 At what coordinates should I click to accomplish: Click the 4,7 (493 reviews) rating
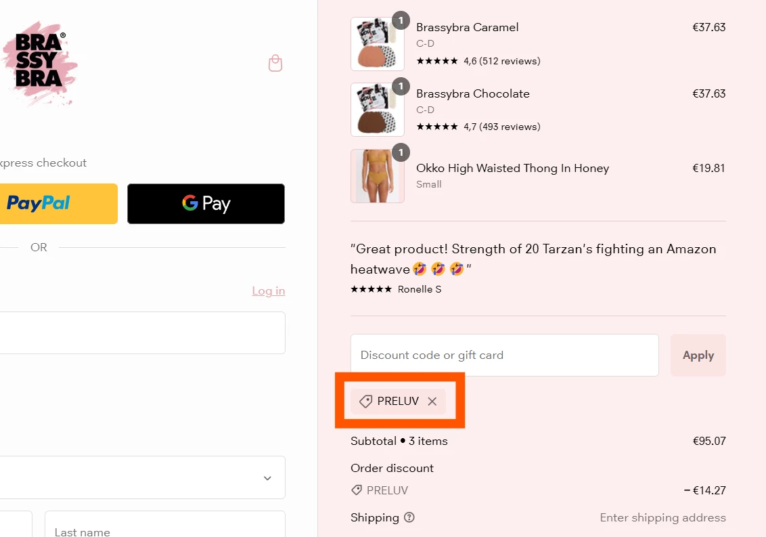502,127
